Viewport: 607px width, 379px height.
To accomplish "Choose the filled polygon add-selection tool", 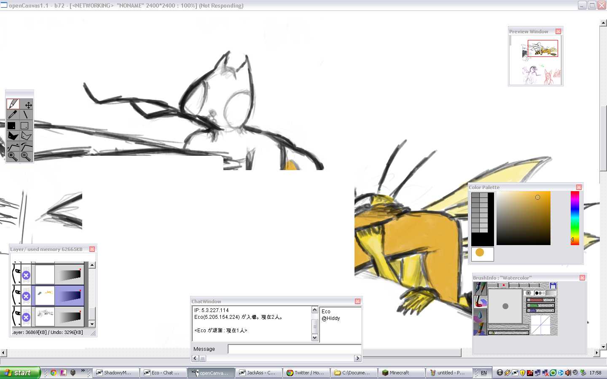I will click(13, 136).
